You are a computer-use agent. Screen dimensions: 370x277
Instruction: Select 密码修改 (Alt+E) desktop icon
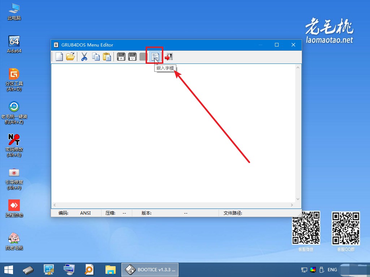point(14,145)
